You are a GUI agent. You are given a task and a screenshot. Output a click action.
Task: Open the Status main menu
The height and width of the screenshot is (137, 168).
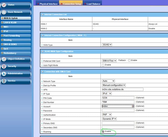(16, 5)
